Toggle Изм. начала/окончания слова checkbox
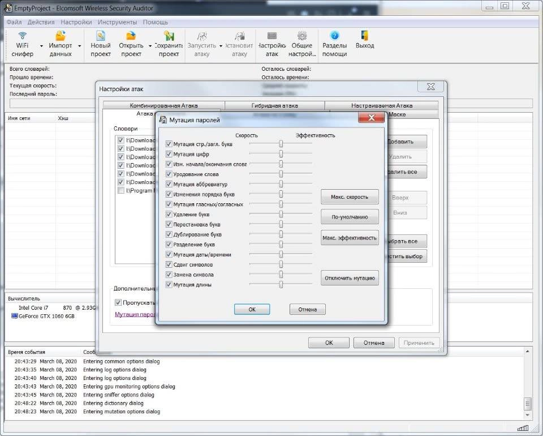543x436 pixels. click(169, 164)
